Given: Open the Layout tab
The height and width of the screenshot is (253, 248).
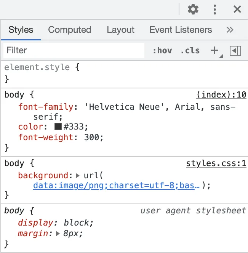Looking at the screenshot, I should pos(120,30).
